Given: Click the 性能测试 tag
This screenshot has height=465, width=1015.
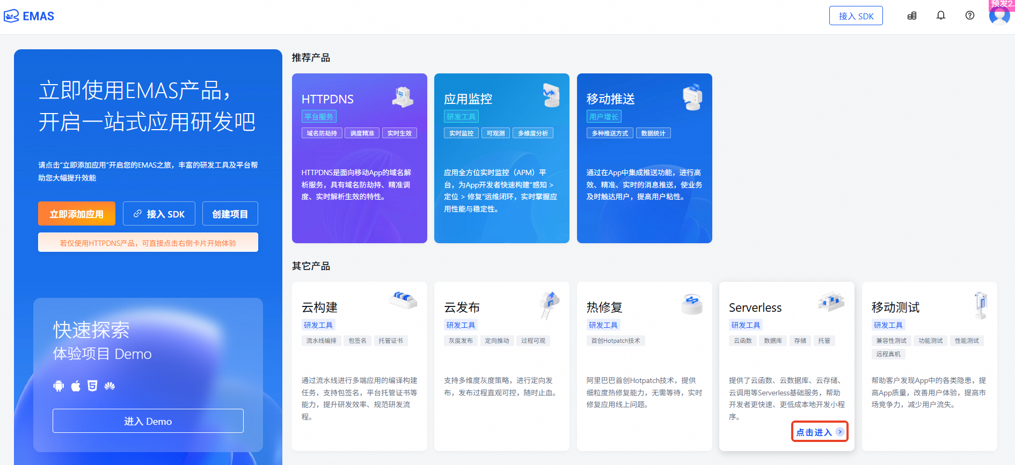Looking at the screenshot, I should tap(967, 341).
